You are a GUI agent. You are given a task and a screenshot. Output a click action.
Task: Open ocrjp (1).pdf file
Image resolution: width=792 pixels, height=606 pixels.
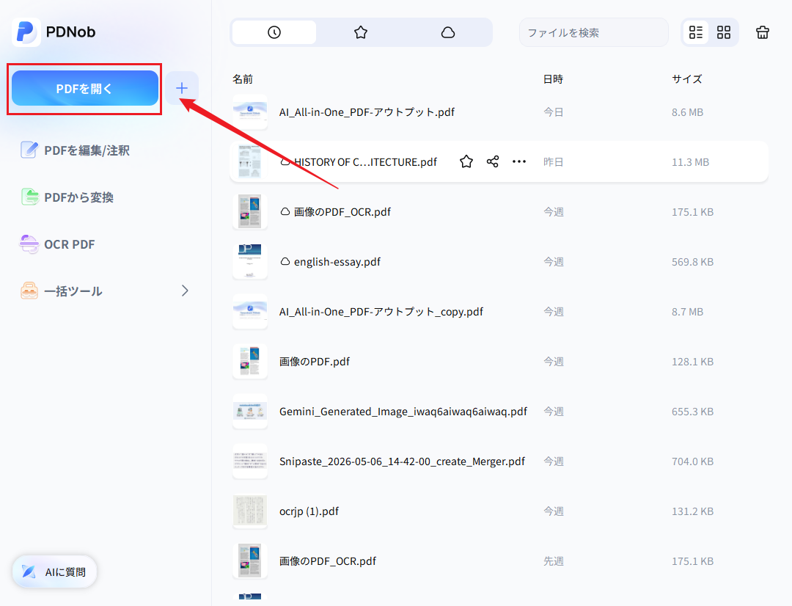coord(309,511)
